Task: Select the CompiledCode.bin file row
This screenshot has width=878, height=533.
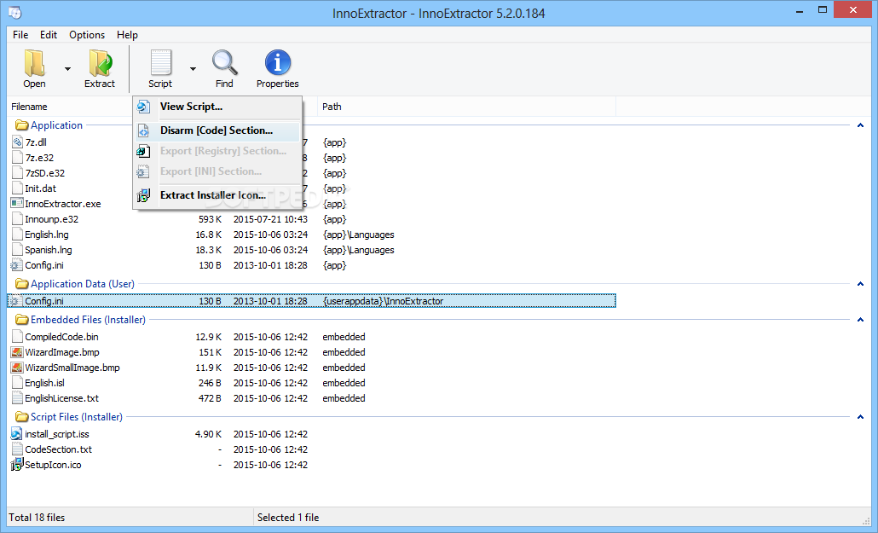Action: click(x=312, y=337)
